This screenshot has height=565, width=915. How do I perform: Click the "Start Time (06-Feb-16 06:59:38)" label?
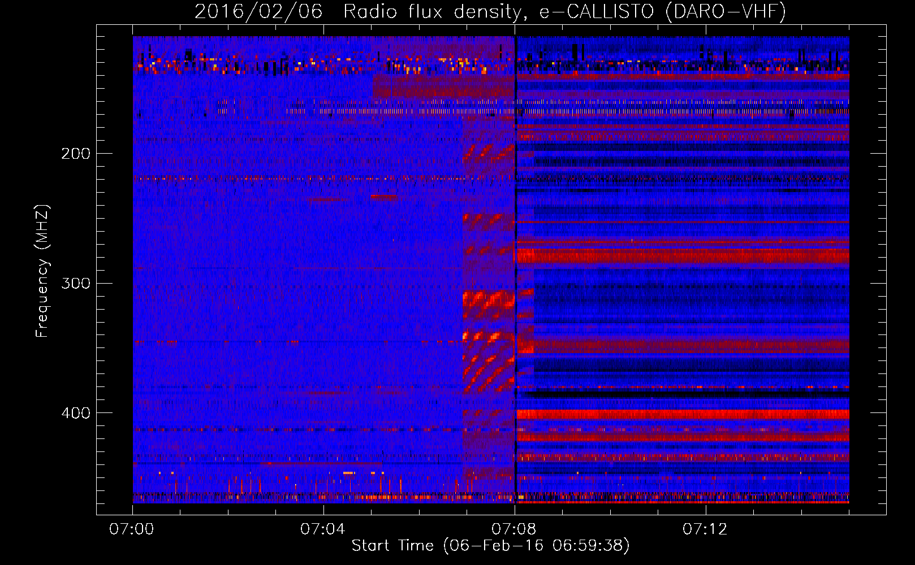tap(490, 546)
